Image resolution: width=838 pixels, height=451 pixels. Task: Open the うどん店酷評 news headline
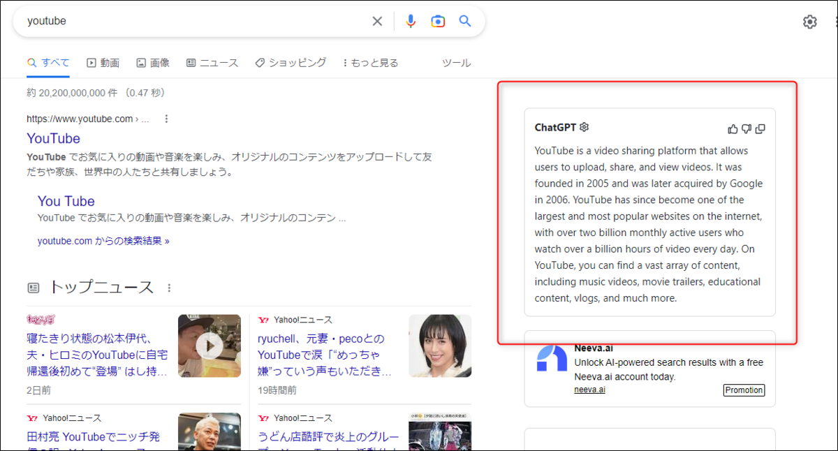[x=328, y=443]
